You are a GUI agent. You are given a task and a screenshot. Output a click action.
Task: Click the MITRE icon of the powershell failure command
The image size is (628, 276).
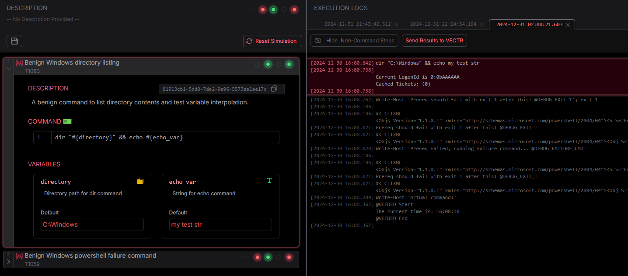point(19,256)
